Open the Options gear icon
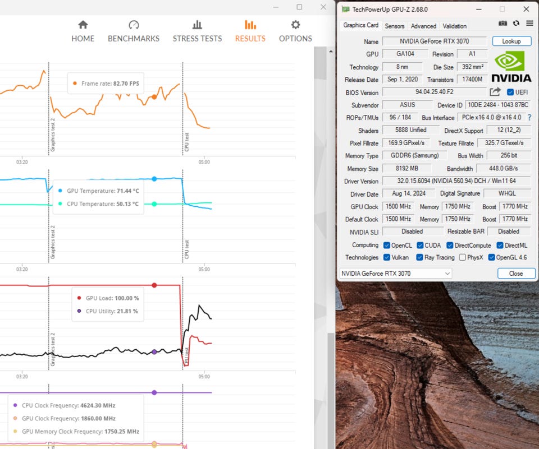The width and height of the screenshot is (539, 449). coord(295,25)
